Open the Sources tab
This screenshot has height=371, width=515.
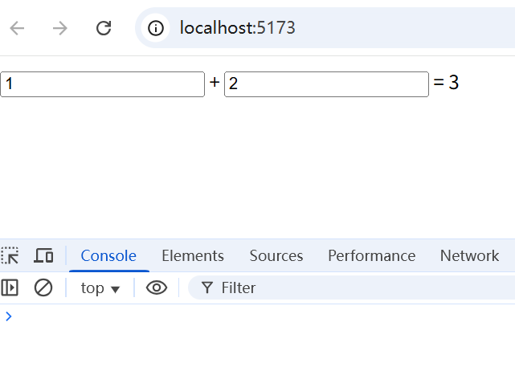click(276, 255)
